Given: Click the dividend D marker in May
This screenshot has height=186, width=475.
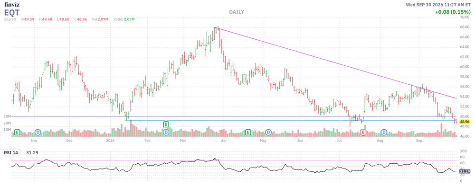Looking at the screenshot, I should point(268,132).
